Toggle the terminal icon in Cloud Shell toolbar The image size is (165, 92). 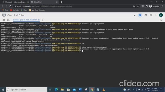(140, 15)
